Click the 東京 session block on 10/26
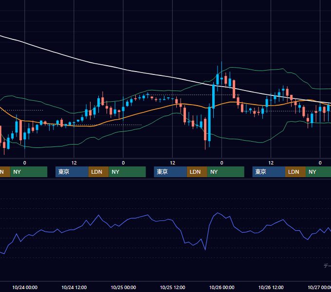 pos(269,172)
